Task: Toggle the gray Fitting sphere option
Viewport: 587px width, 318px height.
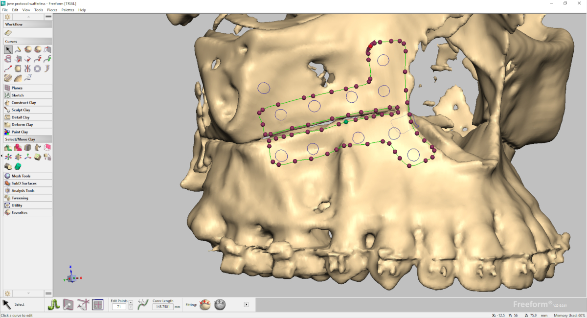Action: pyautogui.click(x=220, y=304)
